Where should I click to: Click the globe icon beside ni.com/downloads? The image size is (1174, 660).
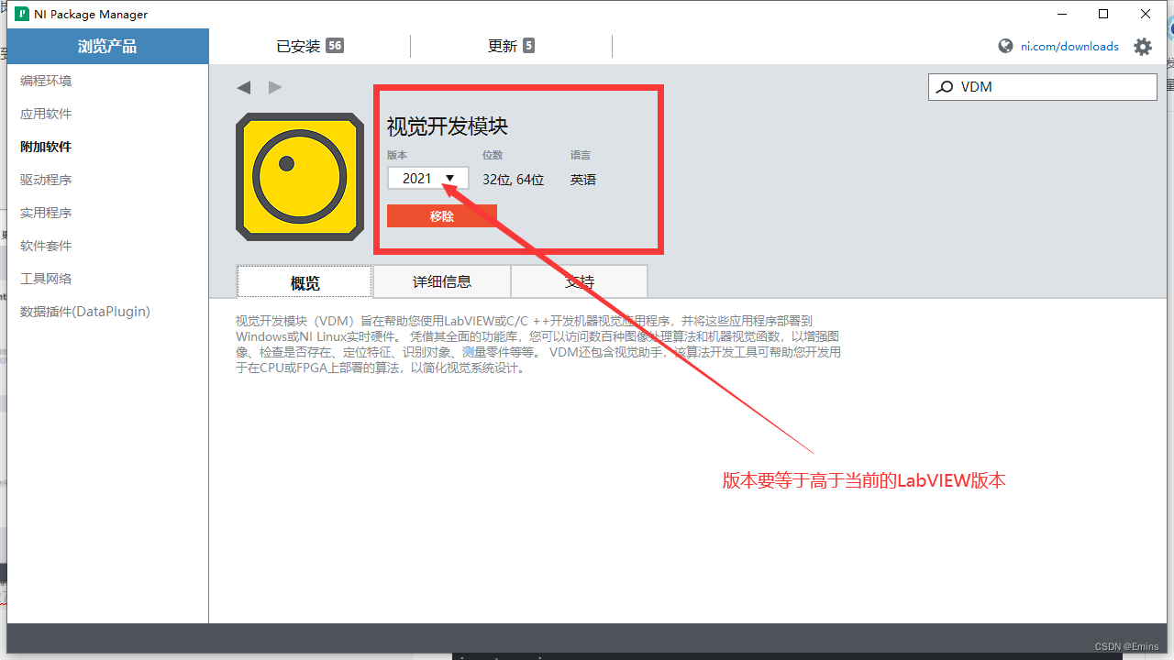click(x=1005, y=46)
